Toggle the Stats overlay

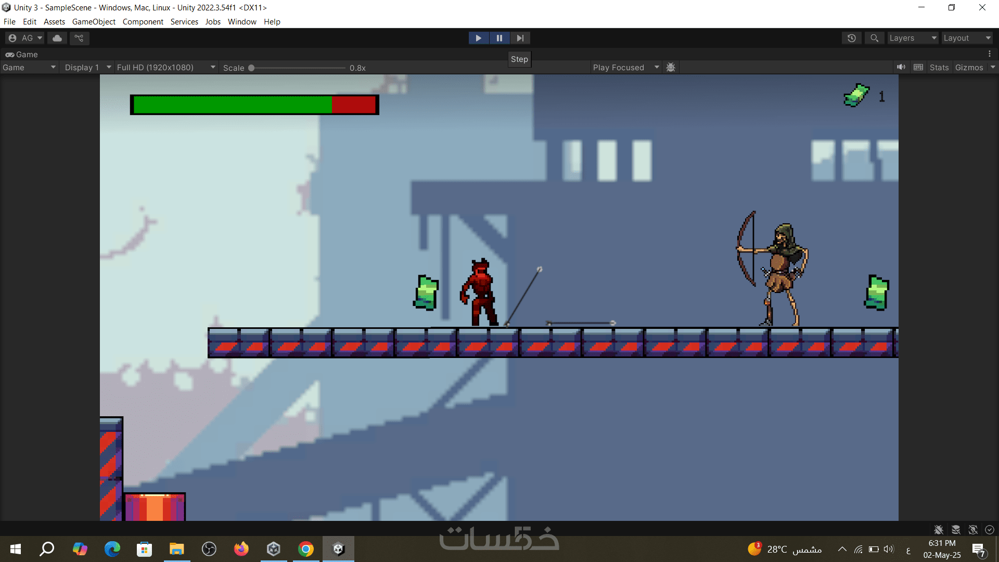(939, 67)
